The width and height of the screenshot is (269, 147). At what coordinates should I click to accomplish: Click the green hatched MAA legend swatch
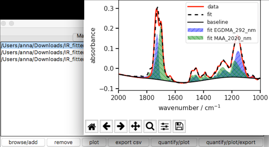pyautogui.click(x=195, y=38)
